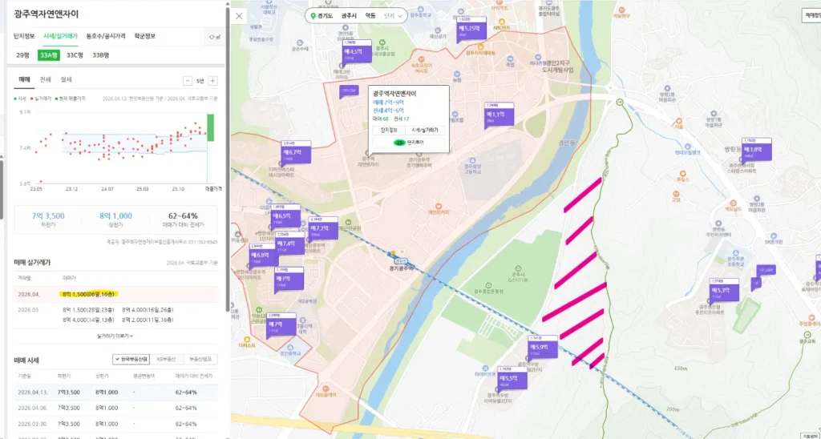The image size is (821, 439).
Task: Switch to the 동호수/공시가격 tab
Action: tap(106, 36)
